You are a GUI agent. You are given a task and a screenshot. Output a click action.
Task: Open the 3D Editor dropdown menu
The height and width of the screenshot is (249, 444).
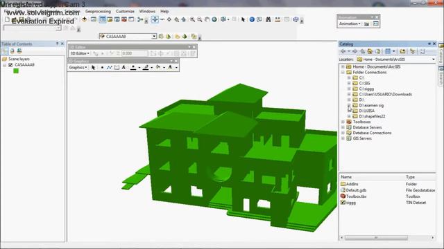(80, 53)
